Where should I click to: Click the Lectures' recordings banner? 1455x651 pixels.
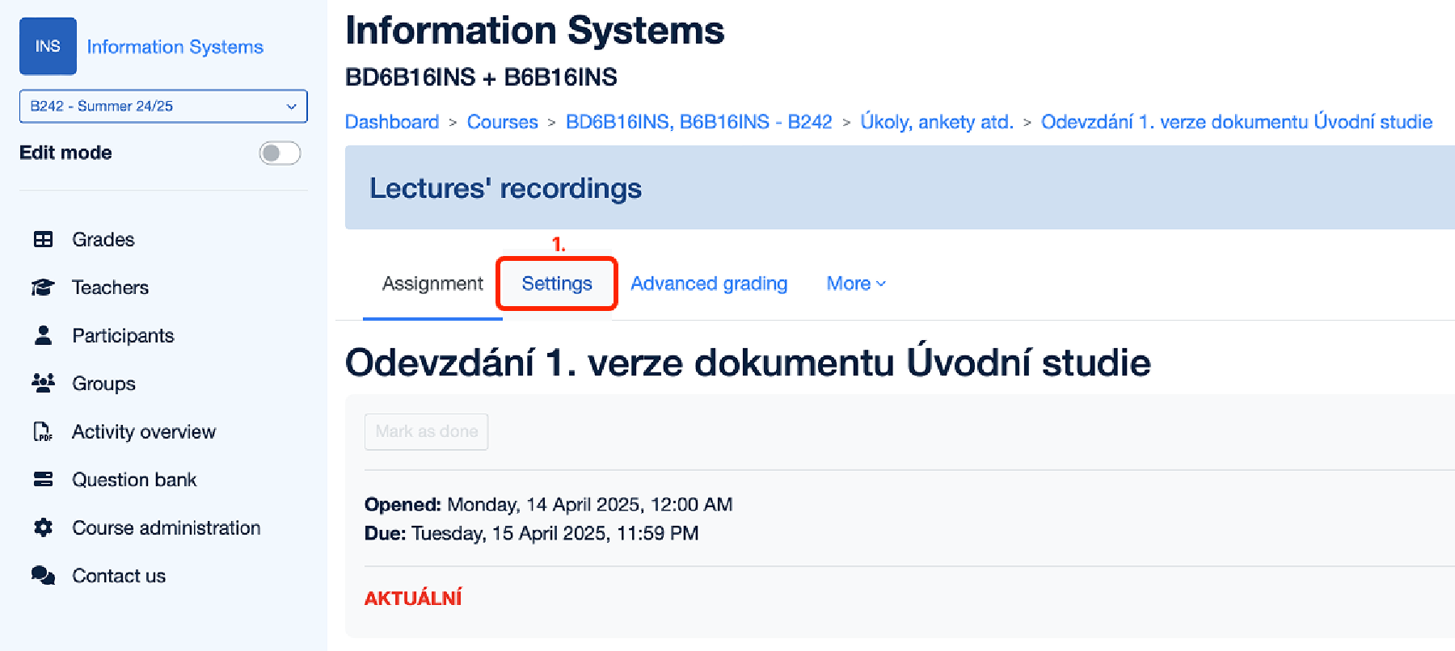[x=505, y=188]
